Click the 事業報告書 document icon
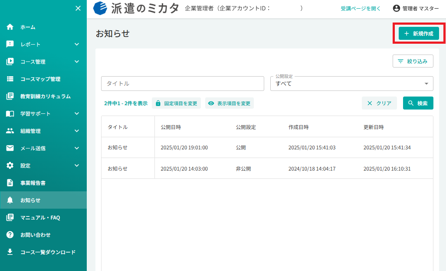The height and width of the screenshot is (271, 446). (10, 183)
